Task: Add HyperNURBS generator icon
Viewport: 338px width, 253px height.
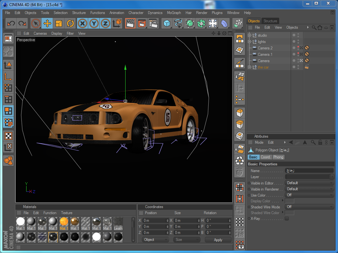Action: [190, 23]
